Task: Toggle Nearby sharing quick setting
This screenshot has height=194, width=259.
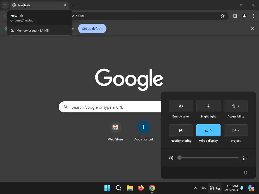Action: (181, 130)
